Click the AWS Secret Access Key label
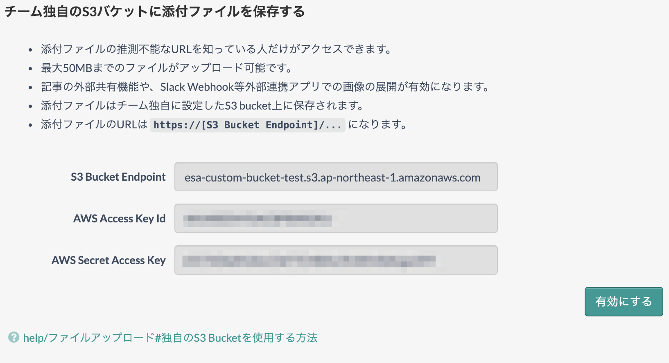Viewport: 669px width, 363px height. pyautogui.click(x=108, y=260)
